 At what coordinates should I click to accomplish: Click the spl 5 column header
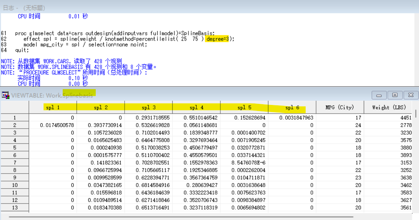[244, 108]
